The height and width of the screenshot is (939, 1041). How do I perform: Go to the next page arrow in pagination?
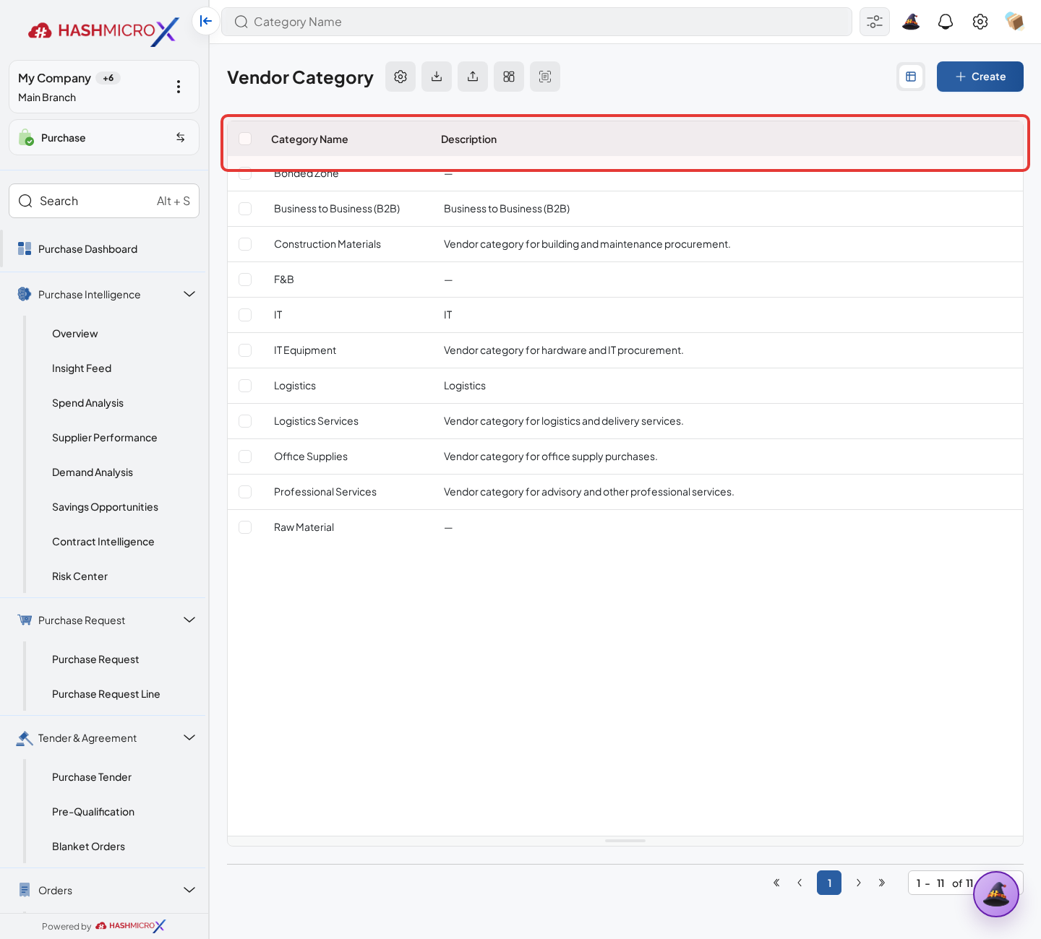[x=859, y=883]
